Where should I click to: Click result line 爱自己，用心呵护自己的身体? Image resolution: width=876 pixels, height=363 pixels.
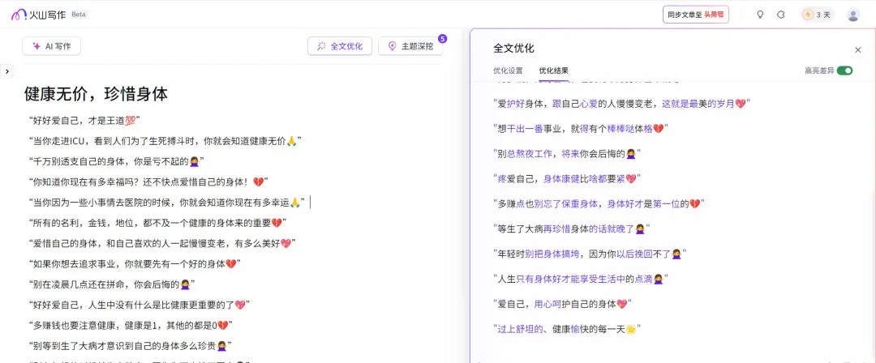click(562, 304)
